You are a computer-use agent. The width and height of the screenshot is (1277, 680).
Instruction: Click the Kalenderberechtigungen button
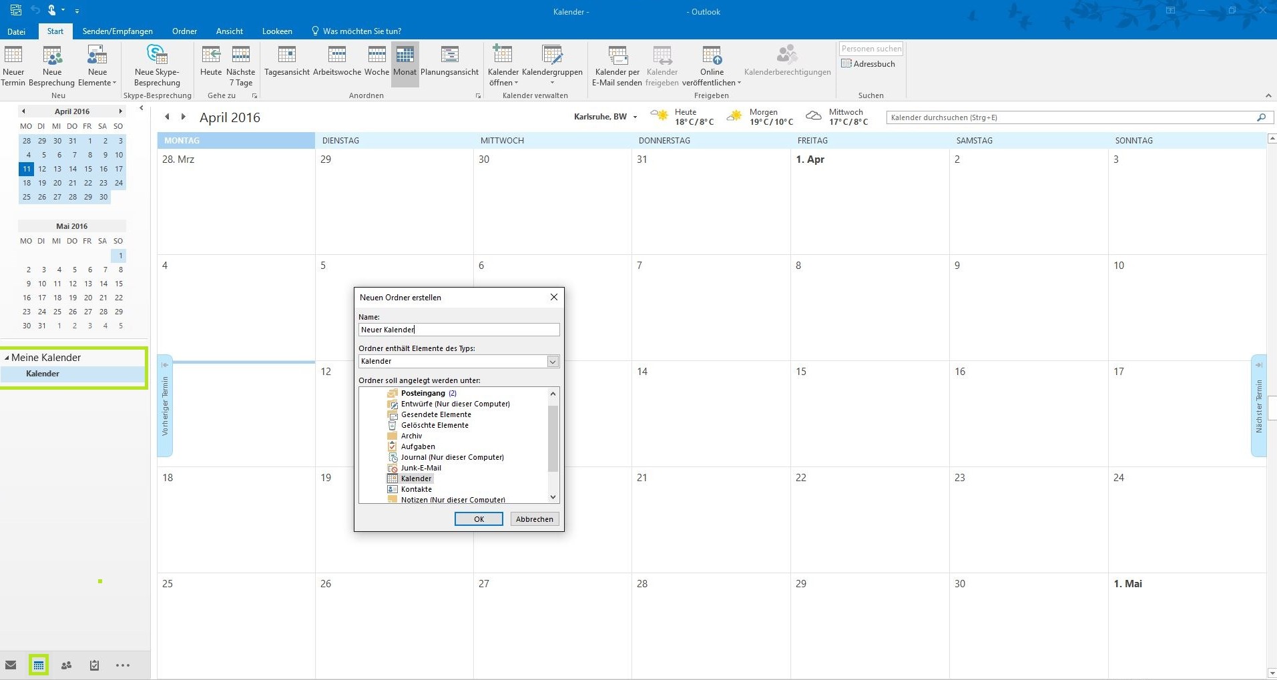[788, 60]
